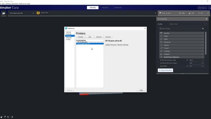Click the Quality category icon

point(161,33)
